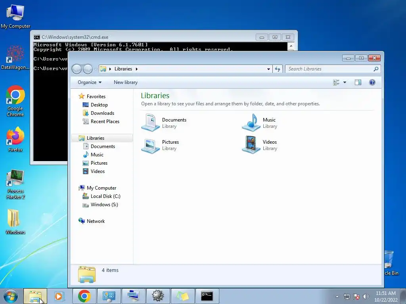Switch to the cmd taskbar button
Image resolution: width=406 pixels, height=304 pixels.
click(207, 296)
